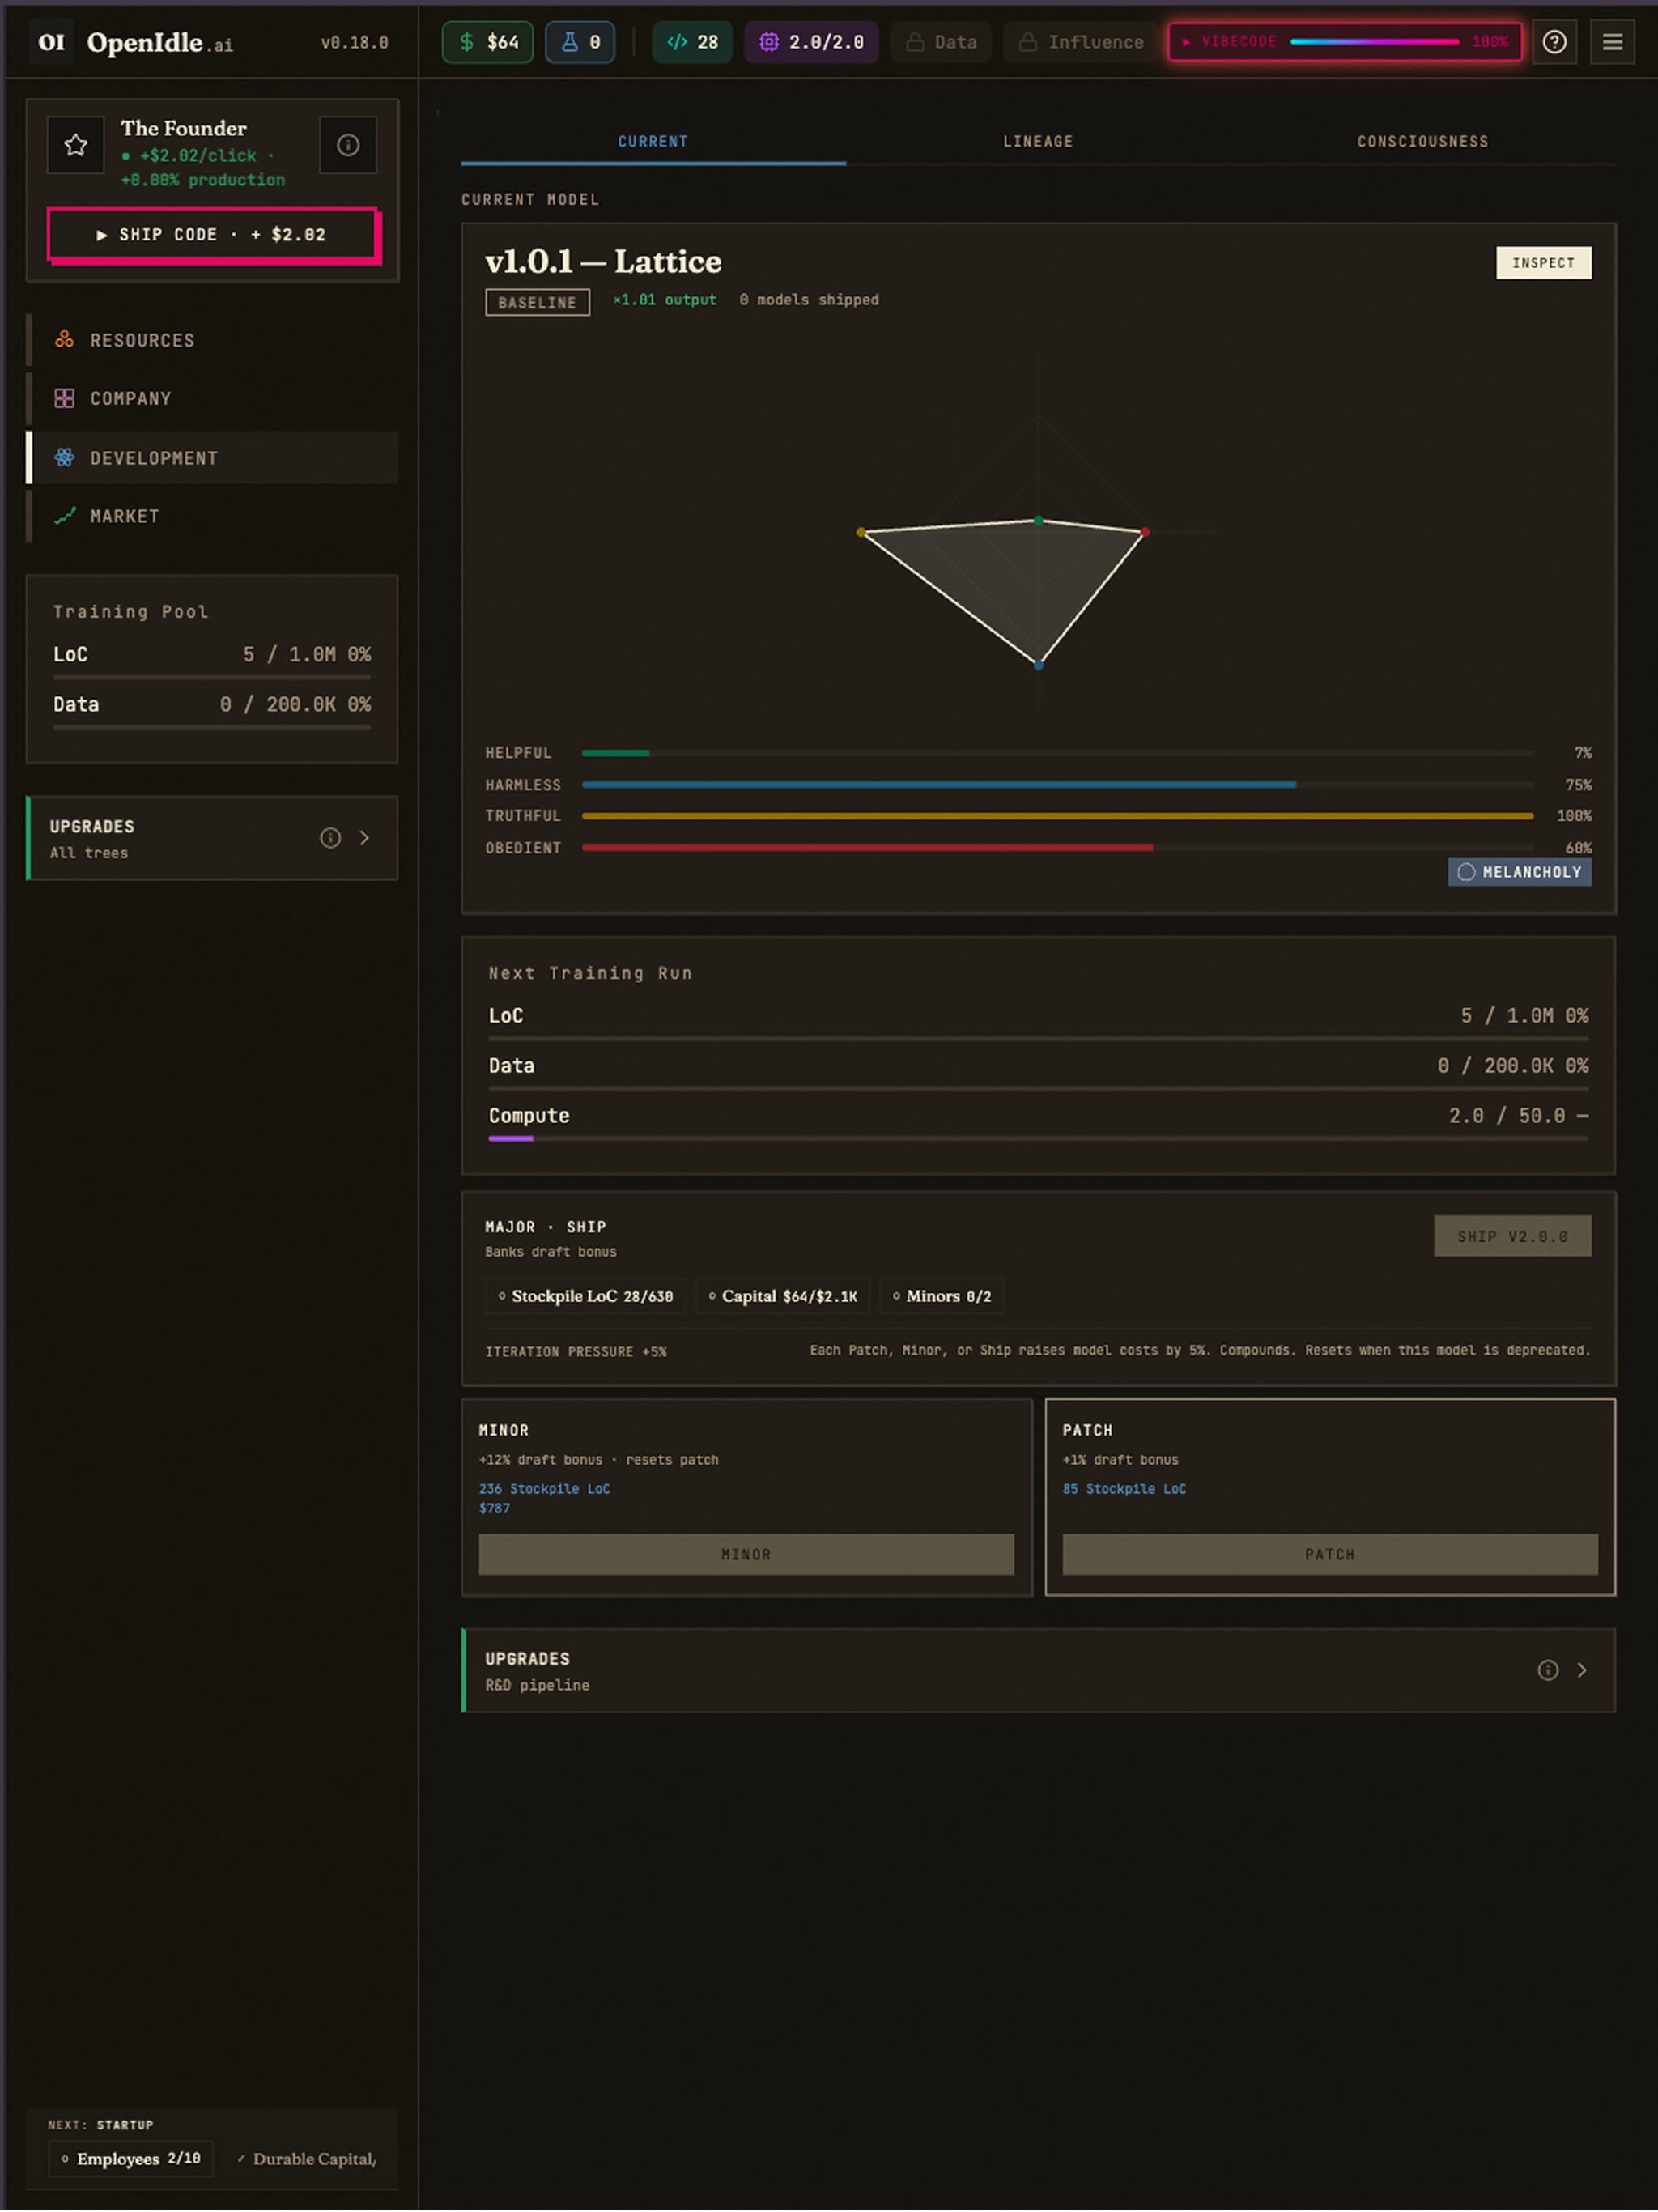Click the Patch release button
Viewport: 1658px width, 2212px height.
[1329, 1555]
